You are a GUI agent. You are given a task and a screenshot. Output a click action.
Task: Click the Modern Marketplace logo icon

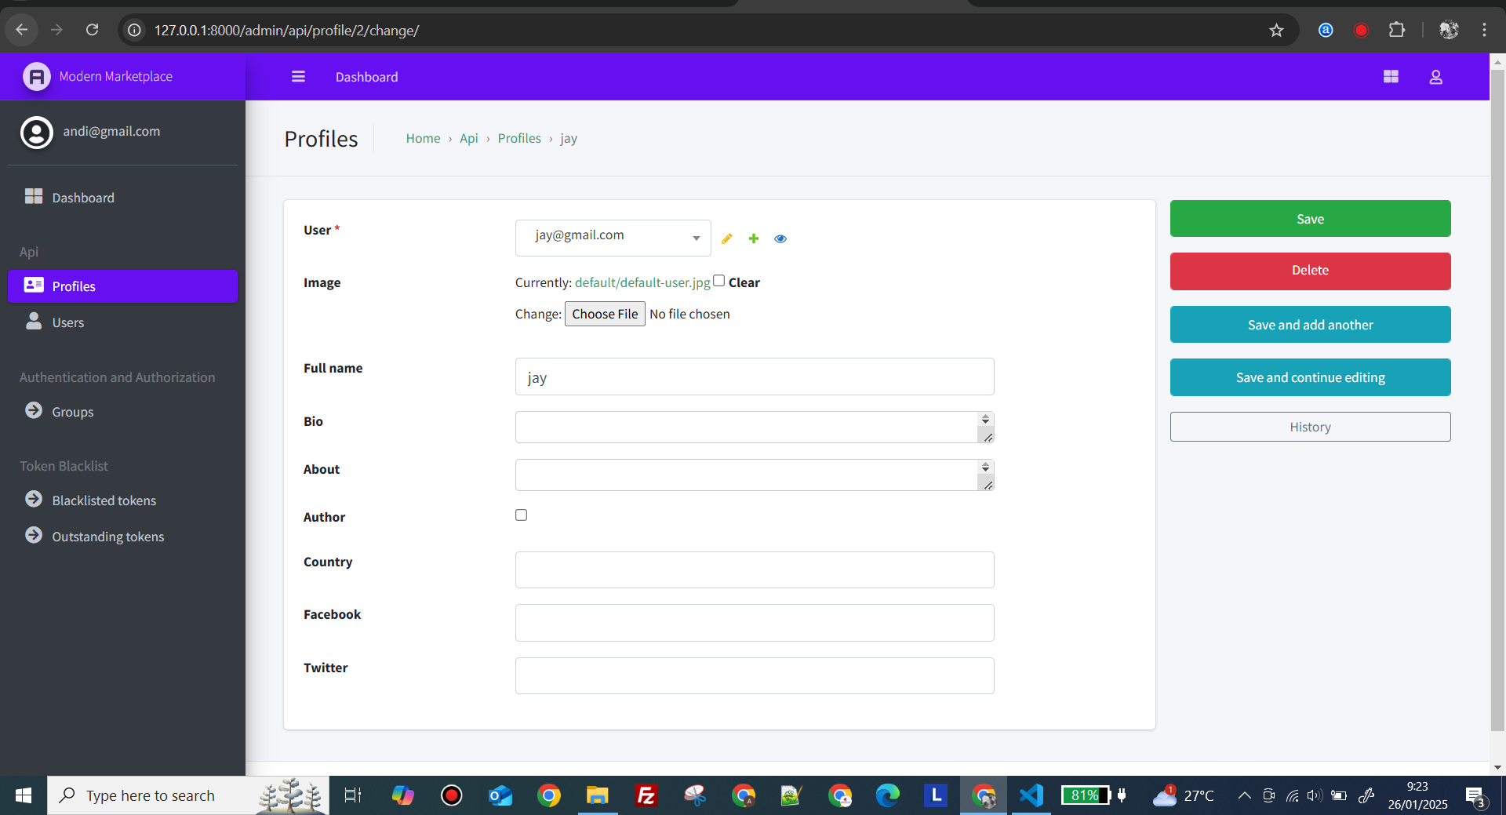click(36, 77)
